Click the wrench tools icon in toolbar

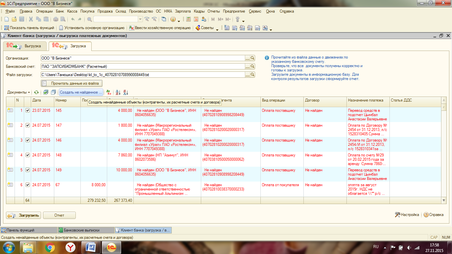pos(237,19)
